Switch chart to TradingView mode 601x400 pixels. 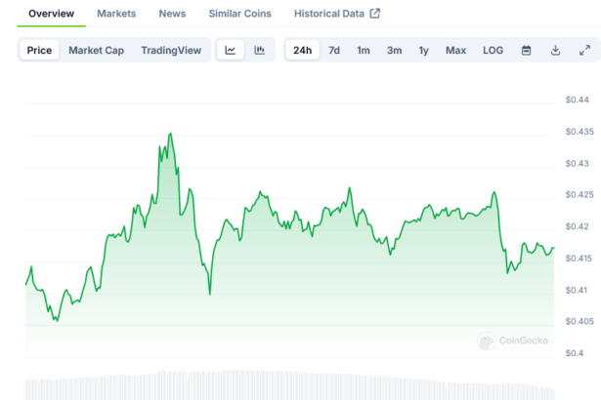(x=171, y=51)
